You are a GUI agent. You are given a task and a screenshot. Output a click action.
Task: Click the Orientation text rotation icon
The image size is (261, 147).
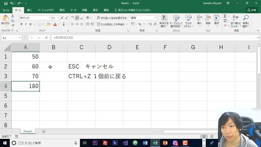pyautogui.click(x=88, y=18)
